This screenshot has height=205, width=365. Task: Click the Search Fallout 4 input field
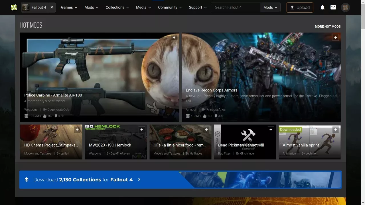click(x=236, y=7)
